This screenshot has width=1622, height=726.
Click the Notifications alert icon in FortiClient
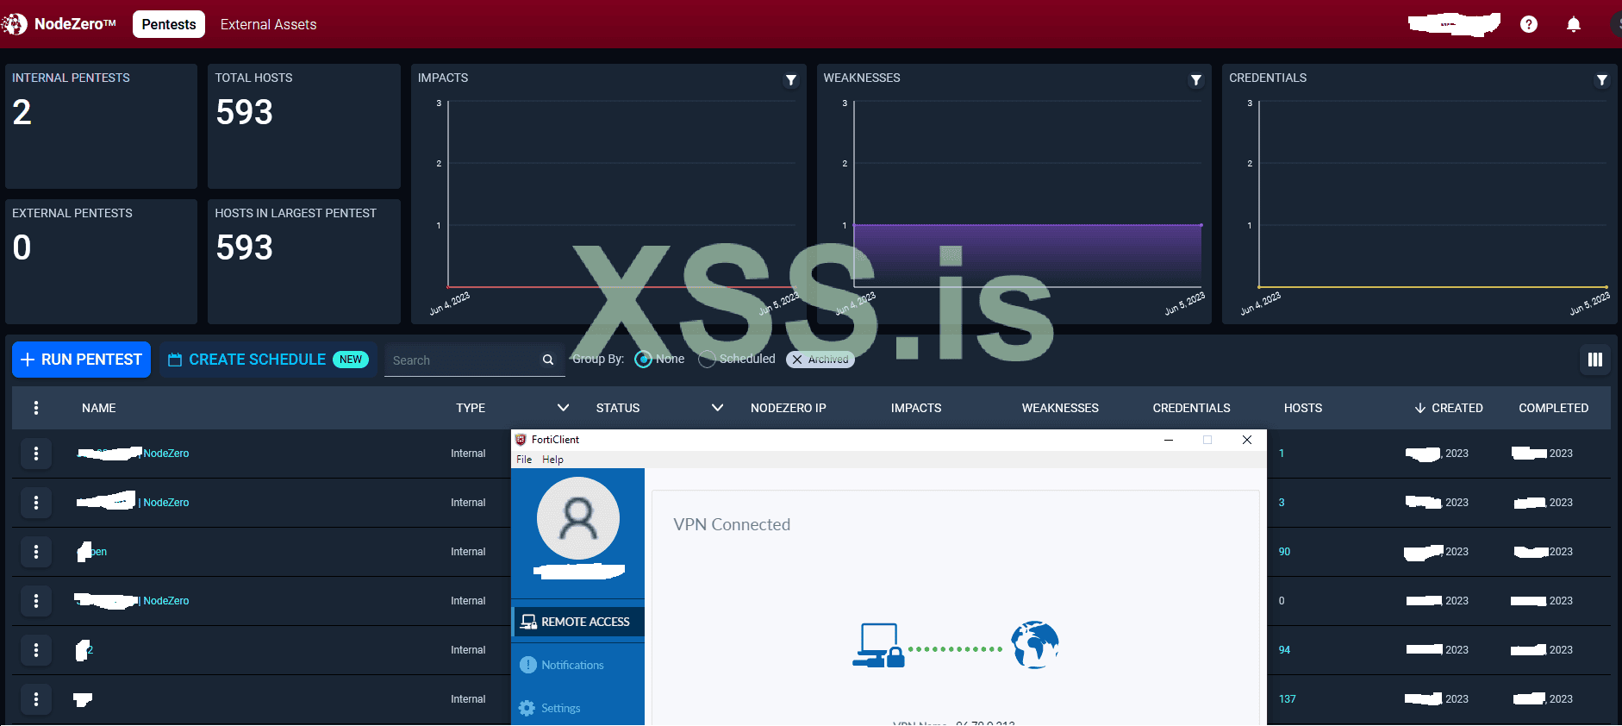click(x=528, y=665)
